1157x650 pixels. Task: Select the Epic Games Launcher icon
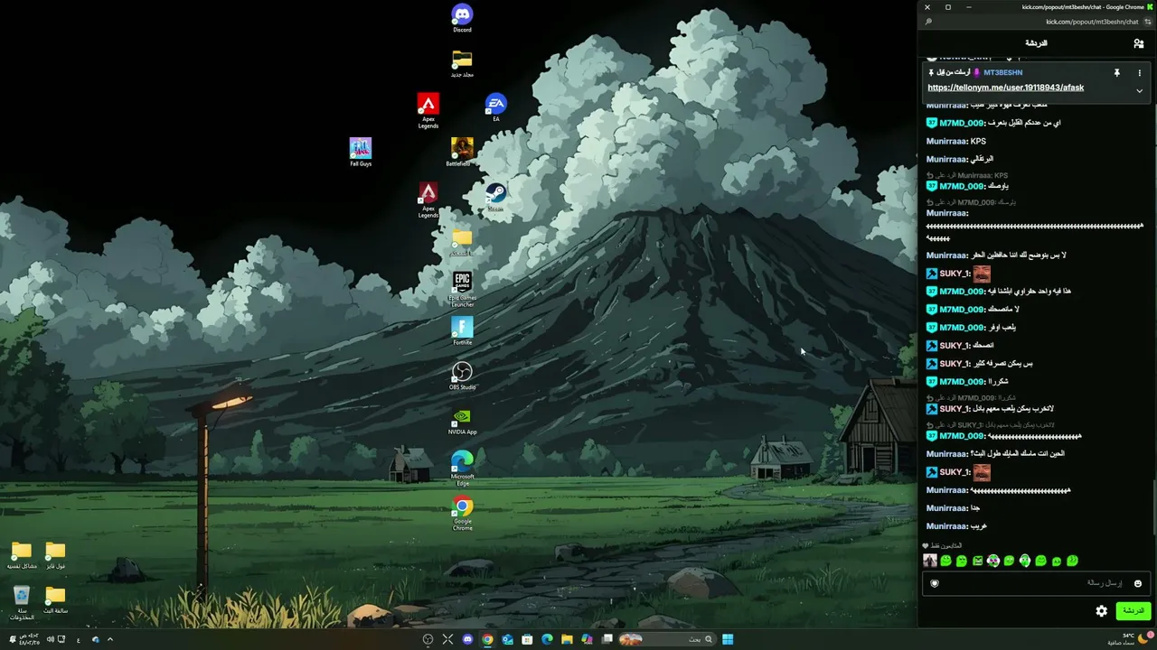tap(462, 289)
